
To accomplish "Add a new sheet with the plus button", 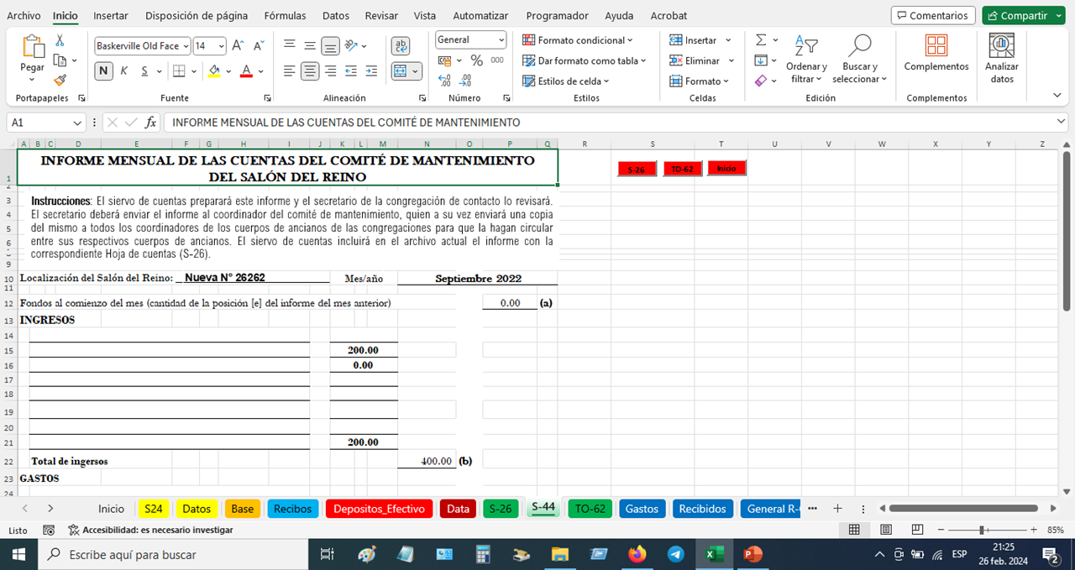I will pyautogui.click(x=837, y=509).
